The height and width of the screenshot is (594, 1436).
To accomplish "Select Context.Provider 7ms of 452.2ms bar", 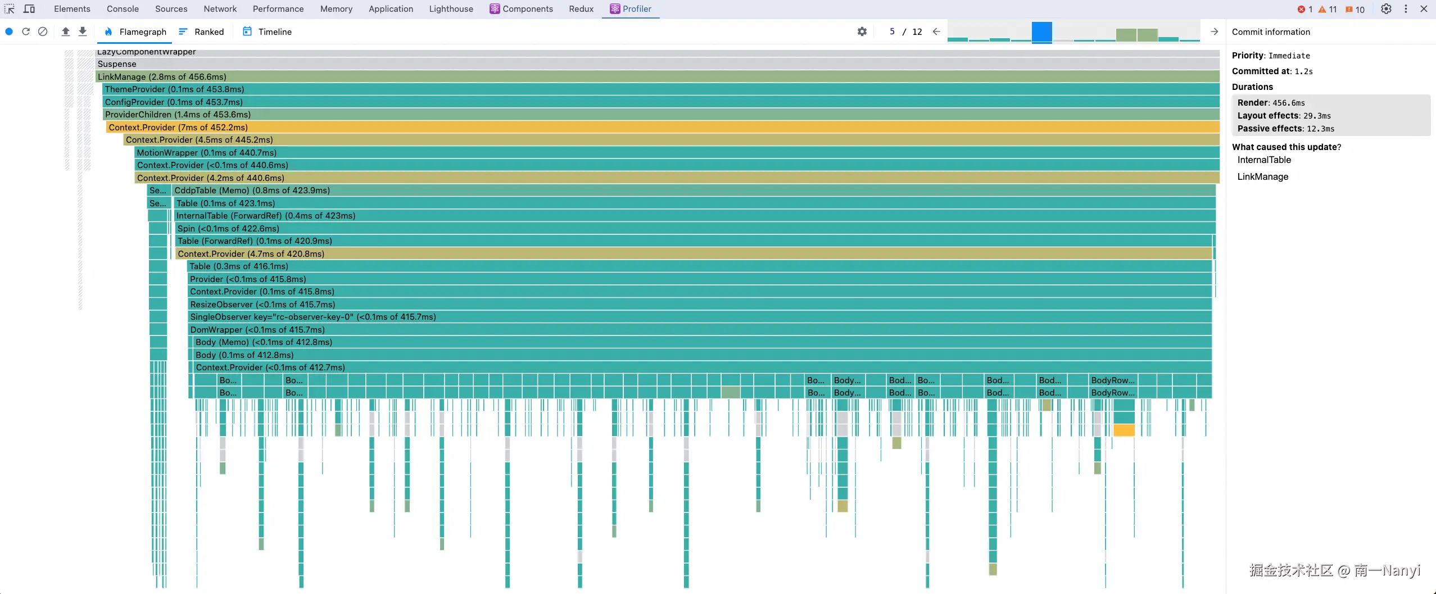I will pyautogui.click(x=663, y=128).
